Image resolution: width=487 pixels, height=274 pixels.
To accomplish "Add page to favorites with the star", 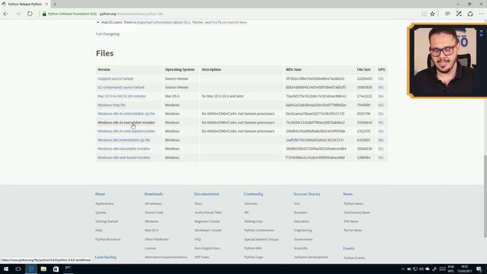I will (x=432, y=14).
